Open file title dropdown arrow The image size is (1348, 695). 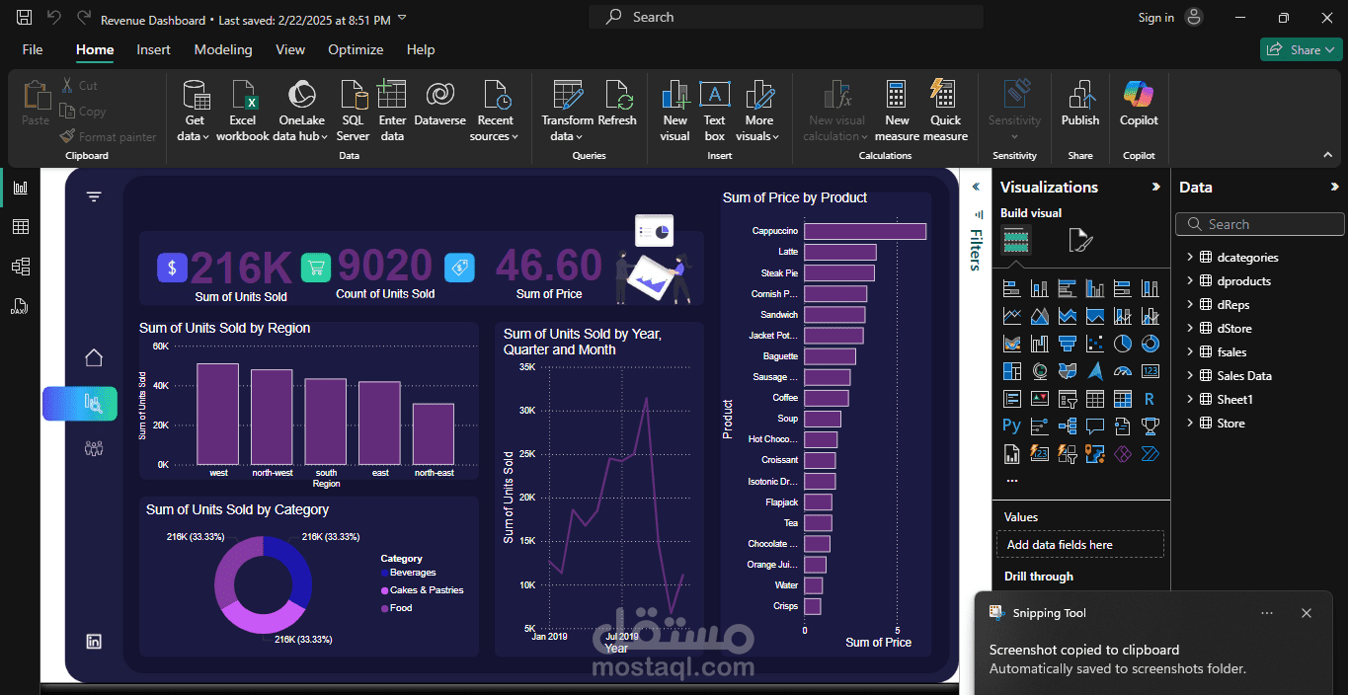401,19
